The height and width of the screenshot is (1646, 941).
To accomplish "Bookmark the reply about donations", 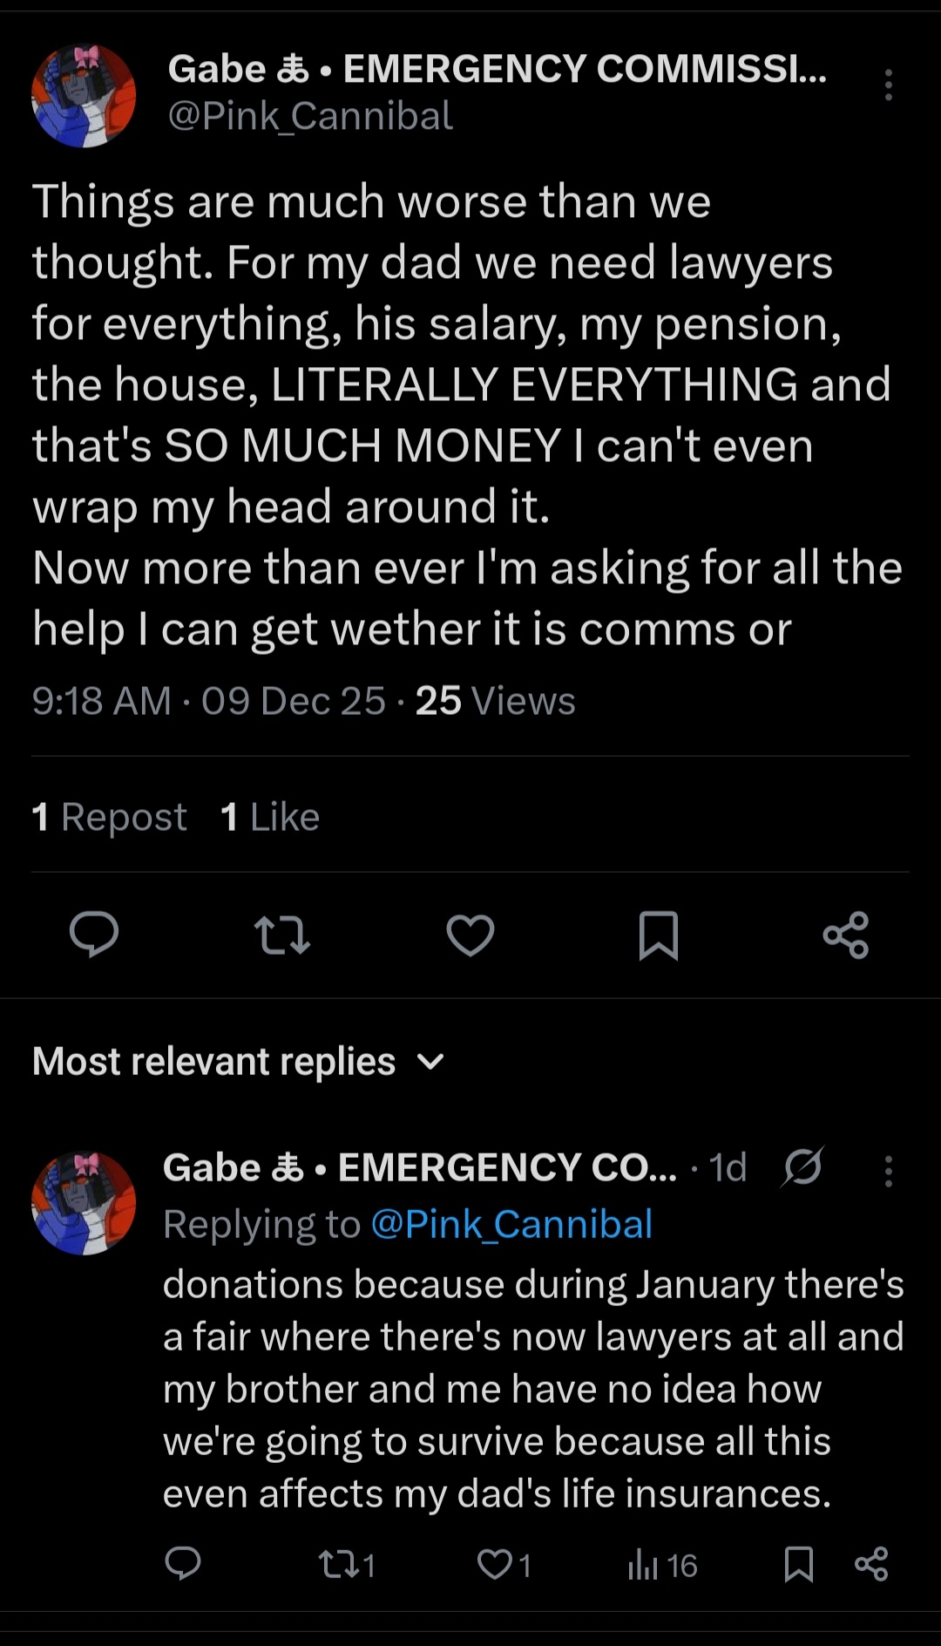I will pyautogui.click(x=798, y=1564).
